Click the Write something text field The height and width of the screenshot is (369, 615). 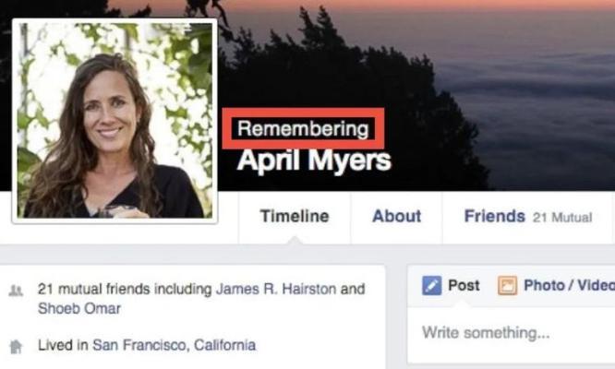click(512, 335)
